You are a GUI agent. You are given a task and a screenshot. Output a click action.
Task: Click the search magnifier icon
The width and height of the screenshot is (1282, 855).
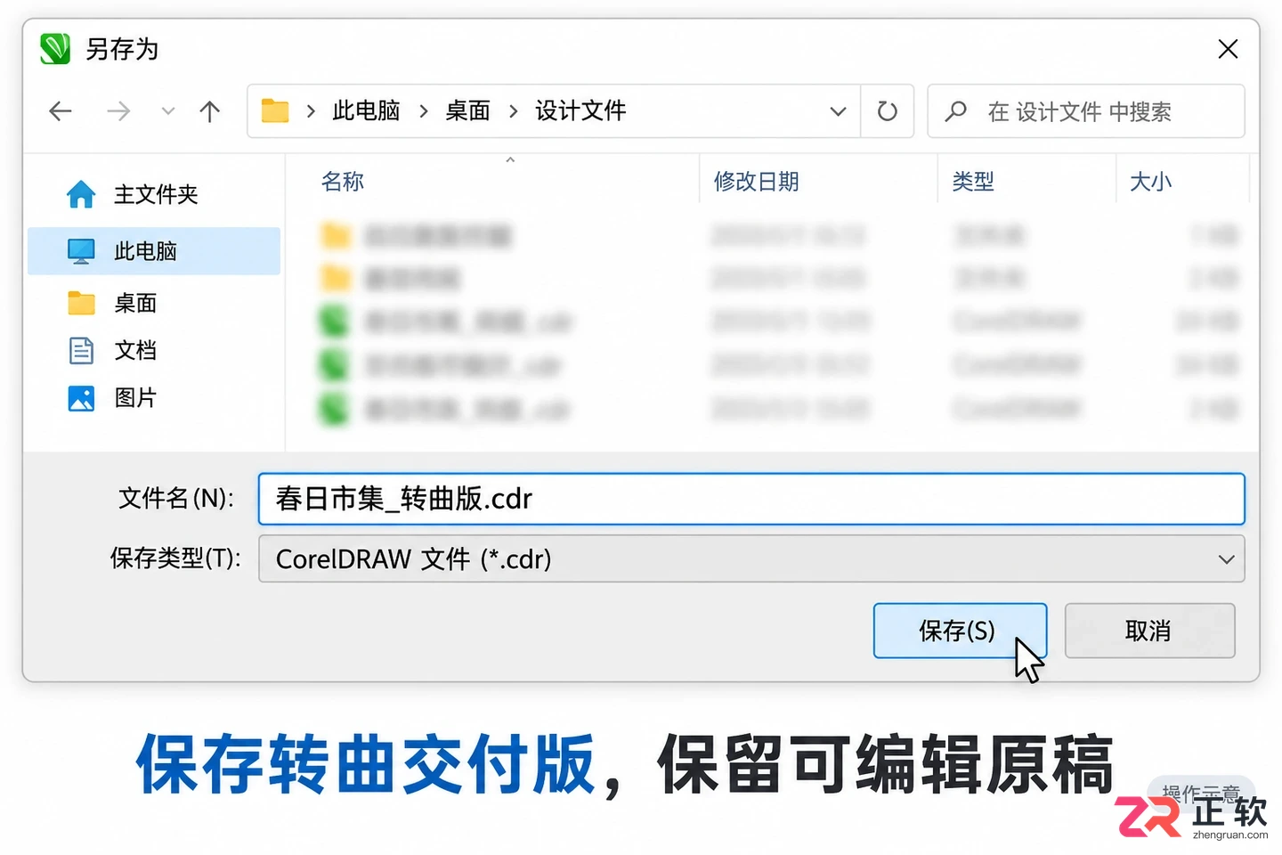(956, 111)
